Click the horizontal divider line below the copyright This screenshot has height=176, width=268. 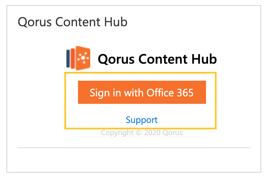[x=133, y=148]
